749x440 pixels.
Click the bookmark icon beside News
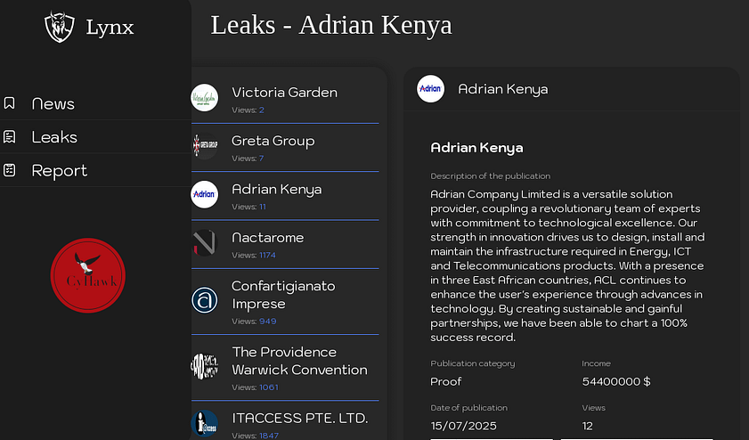point(9,103)
